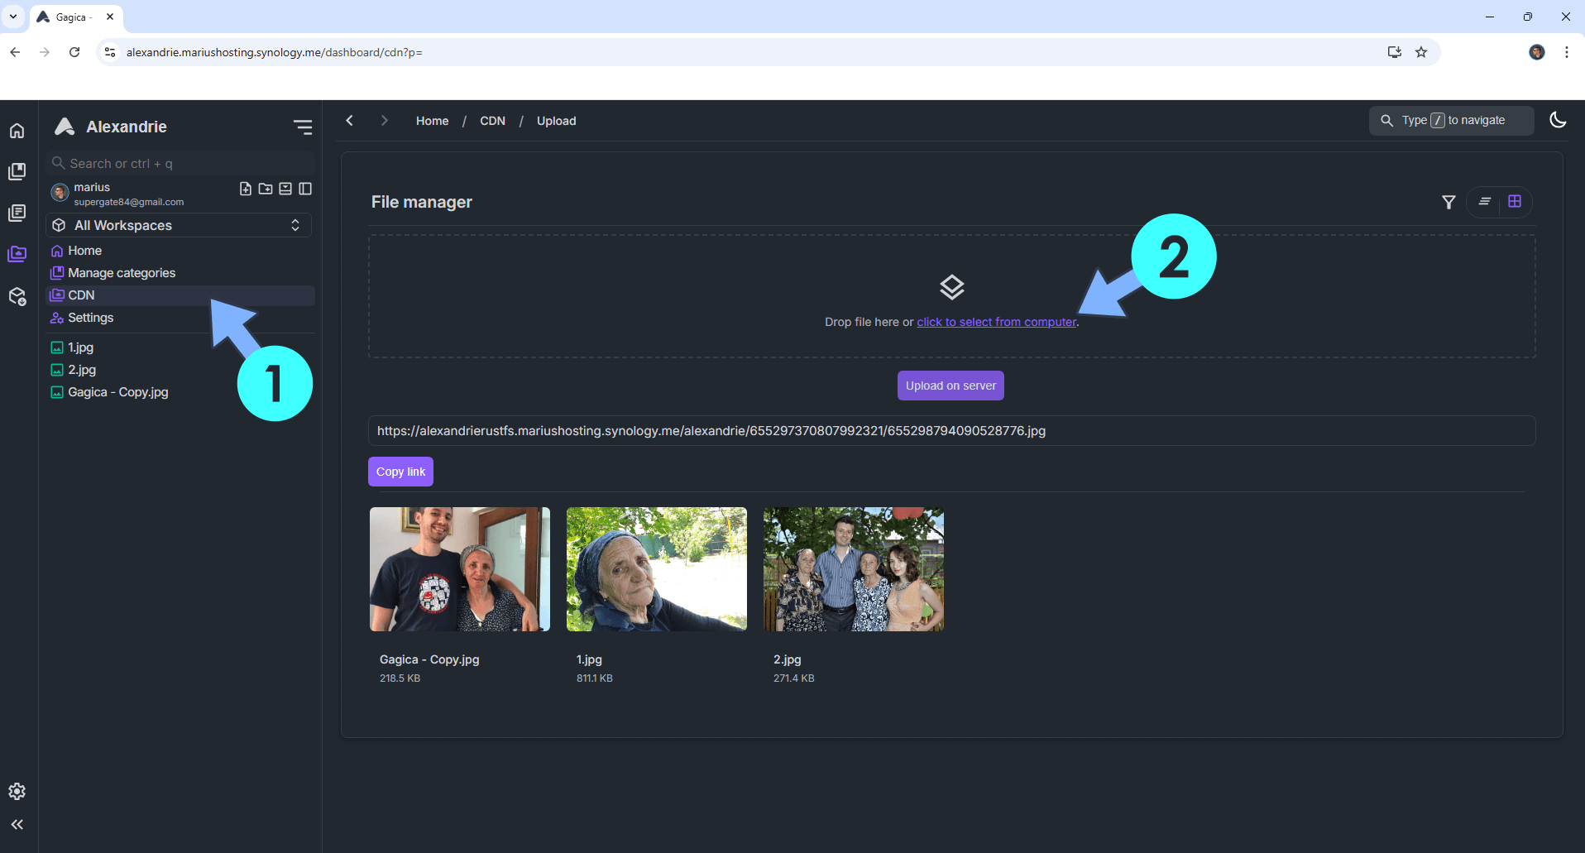Viewport: 1585px width, 853px height.
Task: Click the filter funnel icon in File manager
Action: pos(1449,202)
